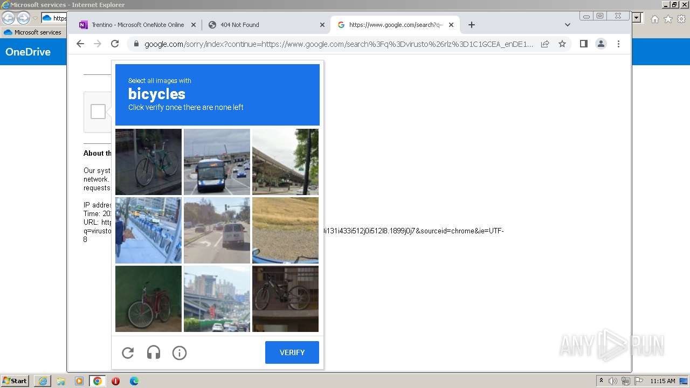
Task: Expand Chrome's tab search chevron
Action: 567,25
